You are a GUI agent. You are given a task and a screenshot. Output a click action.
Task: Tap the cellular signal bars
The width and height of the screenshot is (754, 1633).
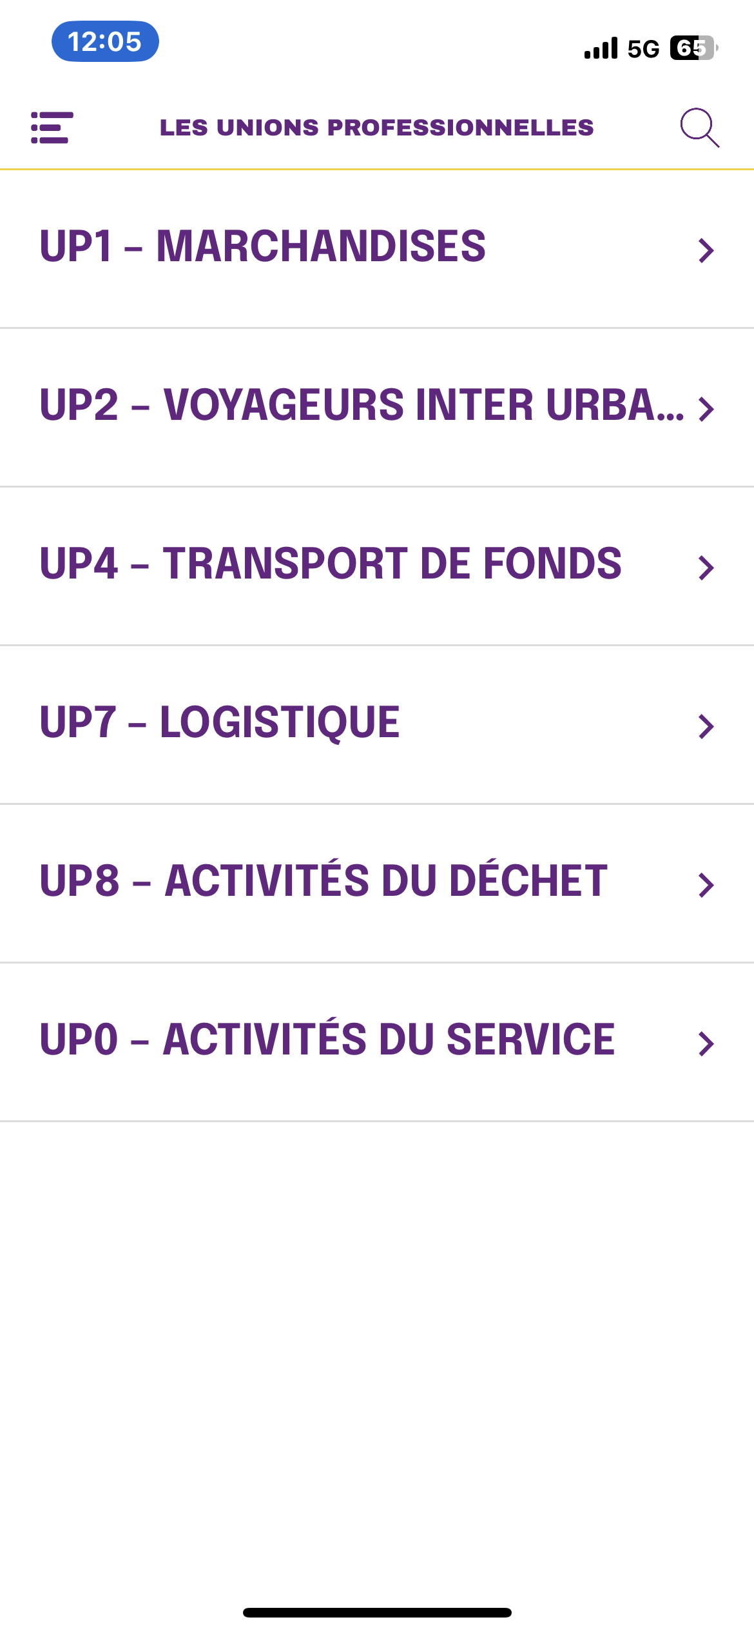coord(601,48)
